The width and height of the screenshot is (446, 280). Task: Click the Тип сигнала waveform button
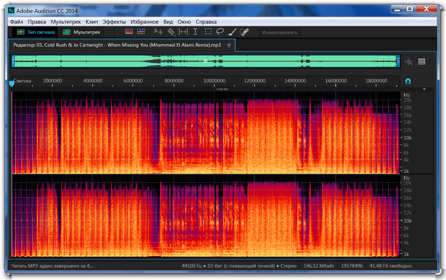point(36,32)
